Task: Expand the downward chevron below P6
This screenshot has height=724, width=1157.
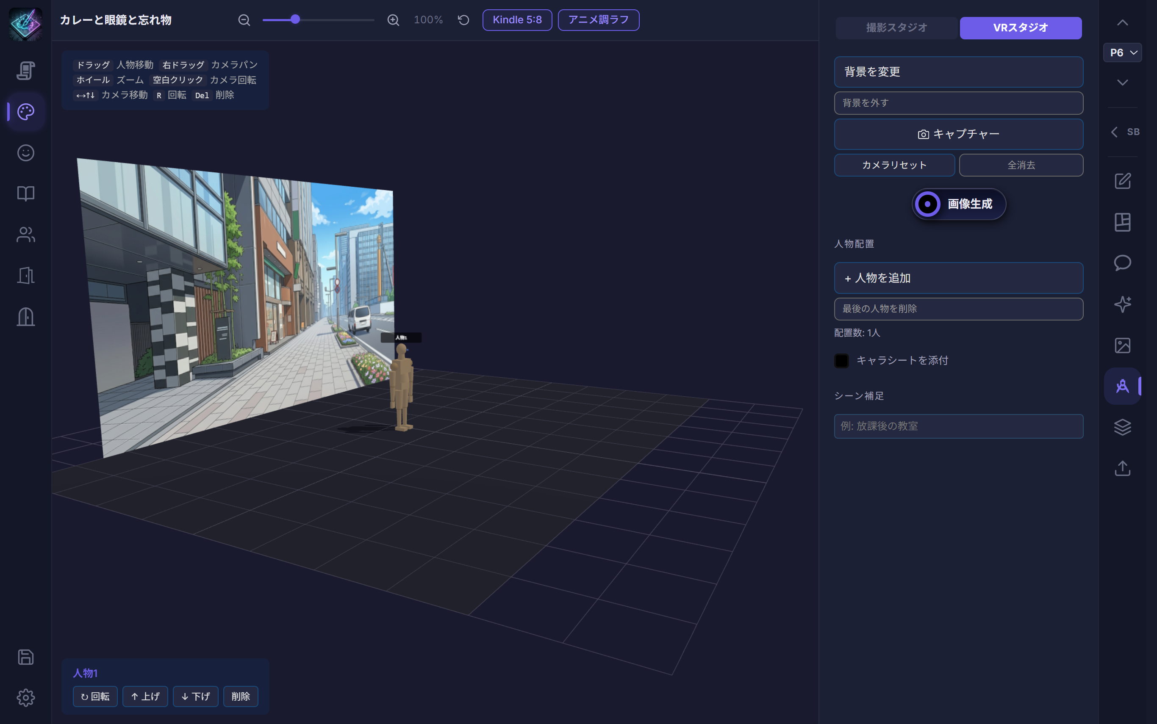Action: [x=1123, y=82]
